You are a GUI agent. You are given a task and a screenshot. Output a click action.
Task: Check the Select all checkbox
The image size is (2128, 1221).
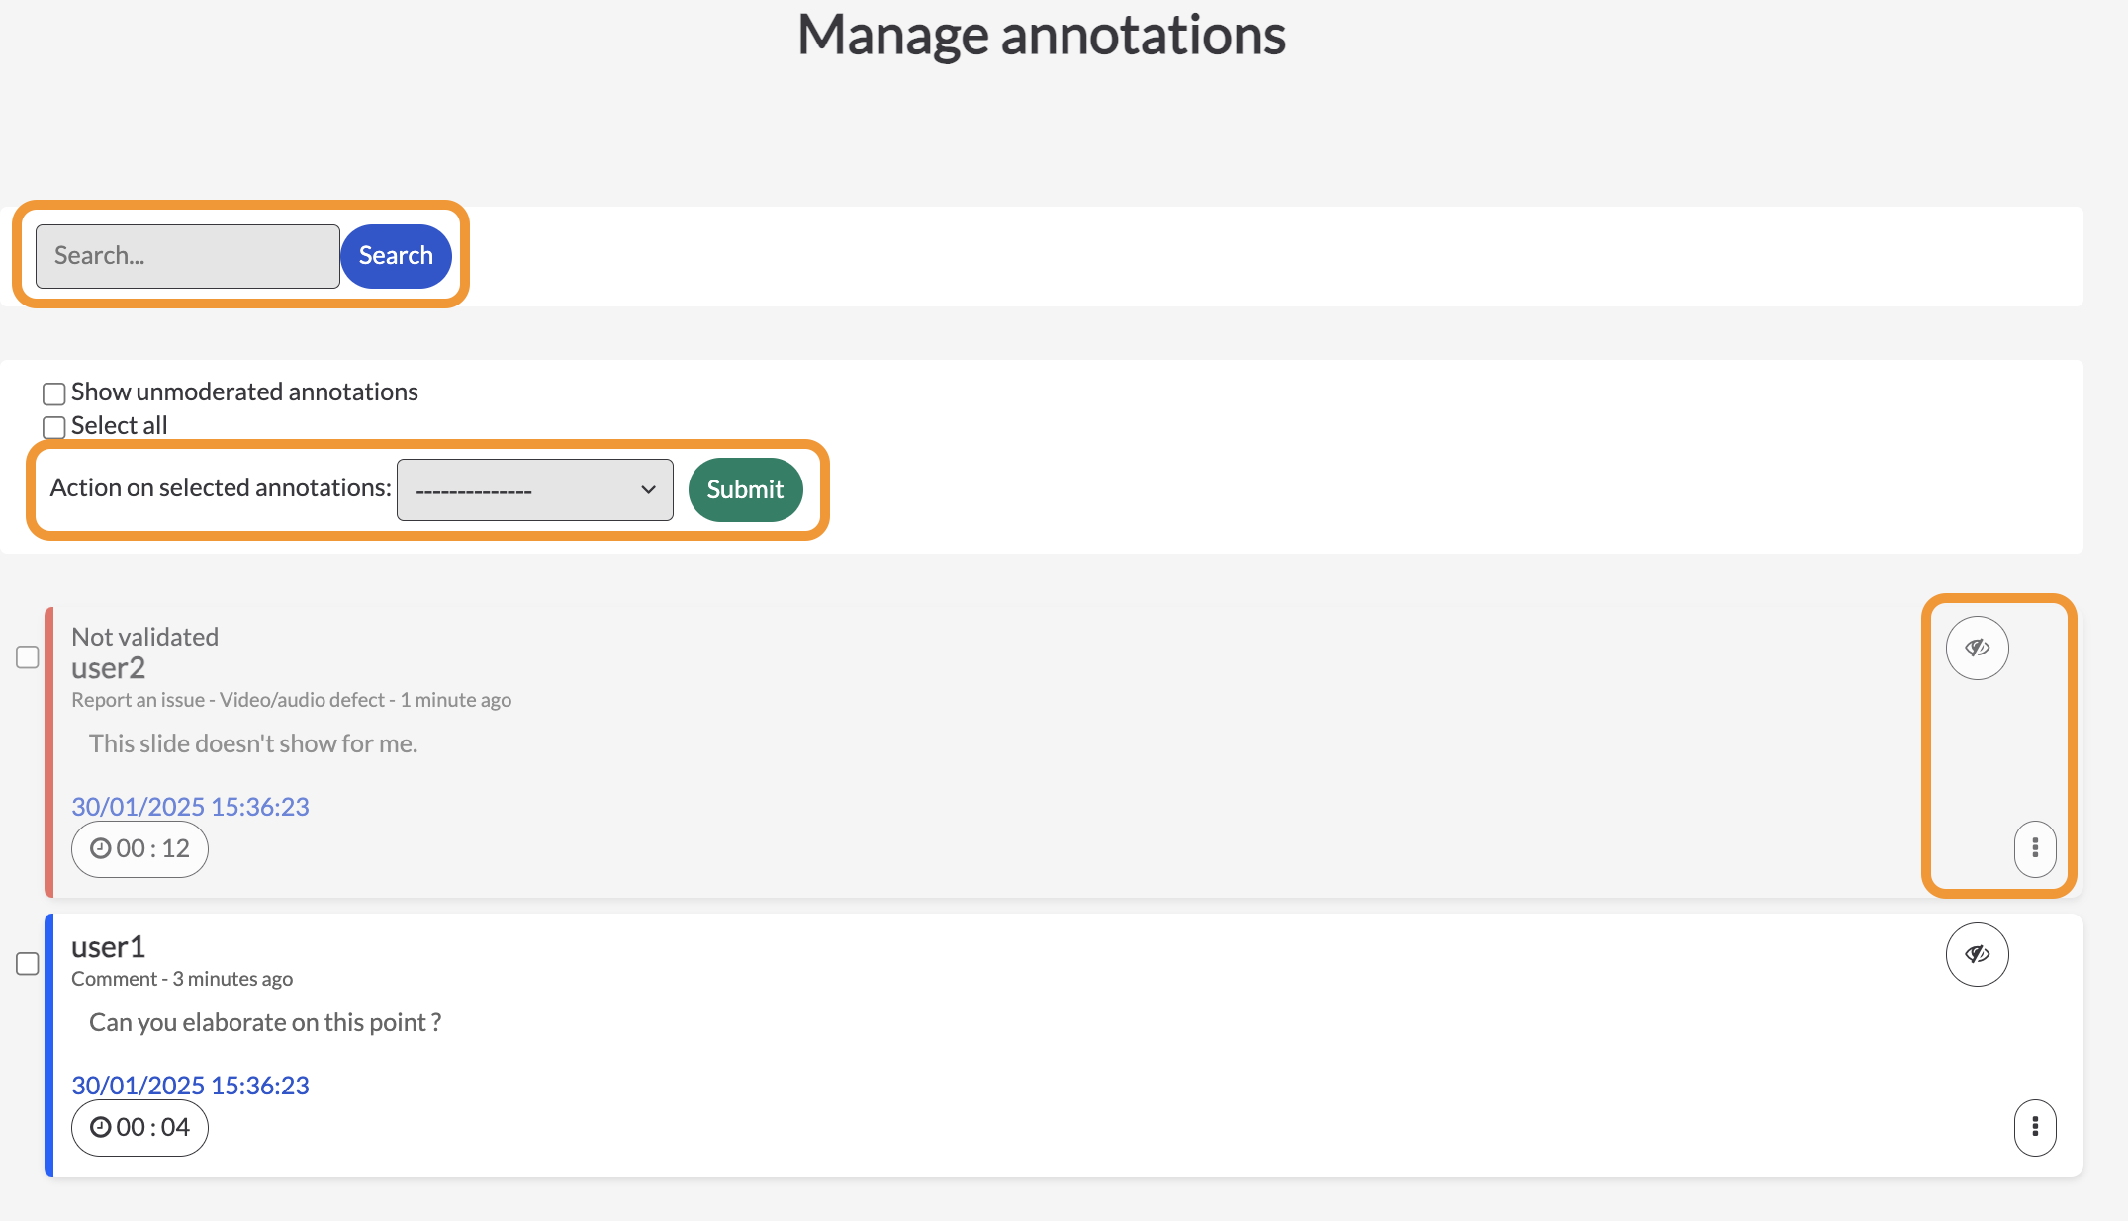(x=54, y=427)
